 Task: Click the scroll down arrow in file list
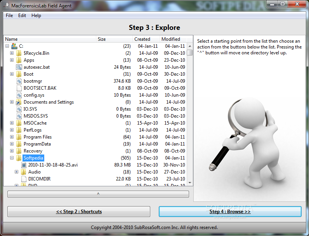pyautogui.click(x=190, y=183)
